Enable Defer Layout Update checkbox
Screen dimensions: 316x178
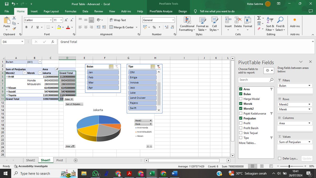(280, 158)
